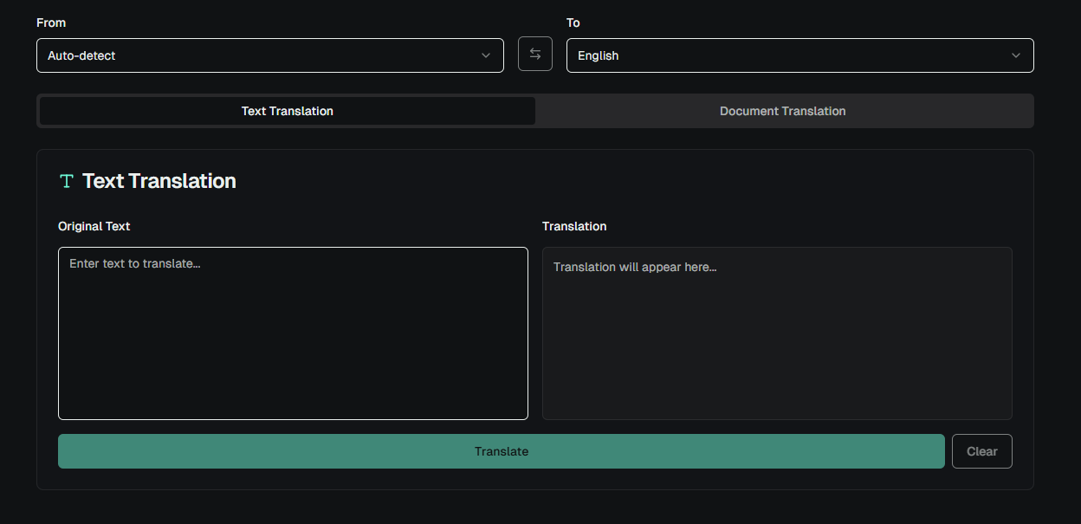The width and height of the screenshot is (1081, 524).
Task: Switch to the Text Translation tab
Action: click(288, 111)
